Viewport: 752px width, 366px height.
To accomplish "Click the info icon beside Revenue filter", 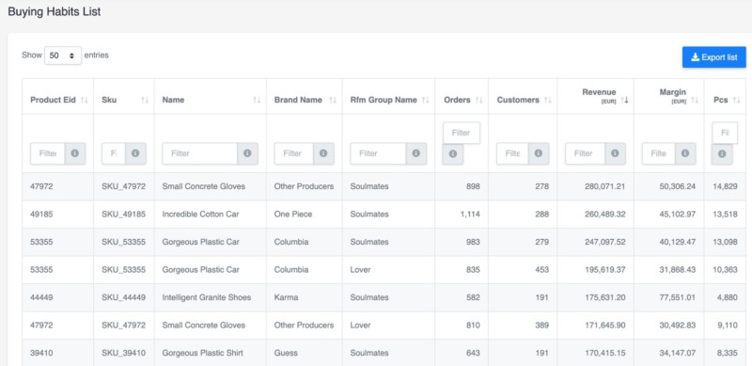I will (x=616, y=153).
